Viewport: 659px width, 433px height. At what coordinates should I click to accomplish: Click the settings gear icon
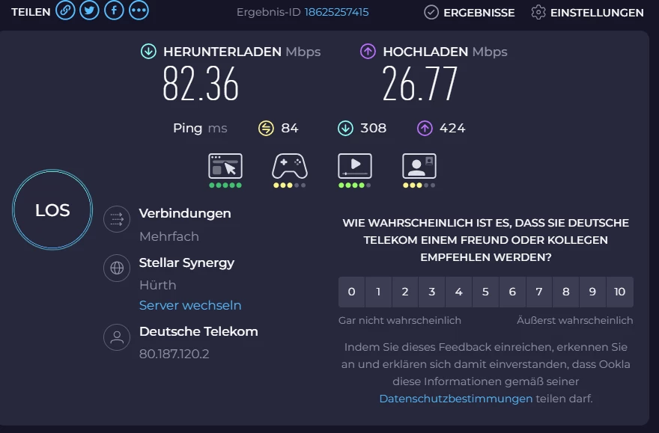tap(538, 12)
